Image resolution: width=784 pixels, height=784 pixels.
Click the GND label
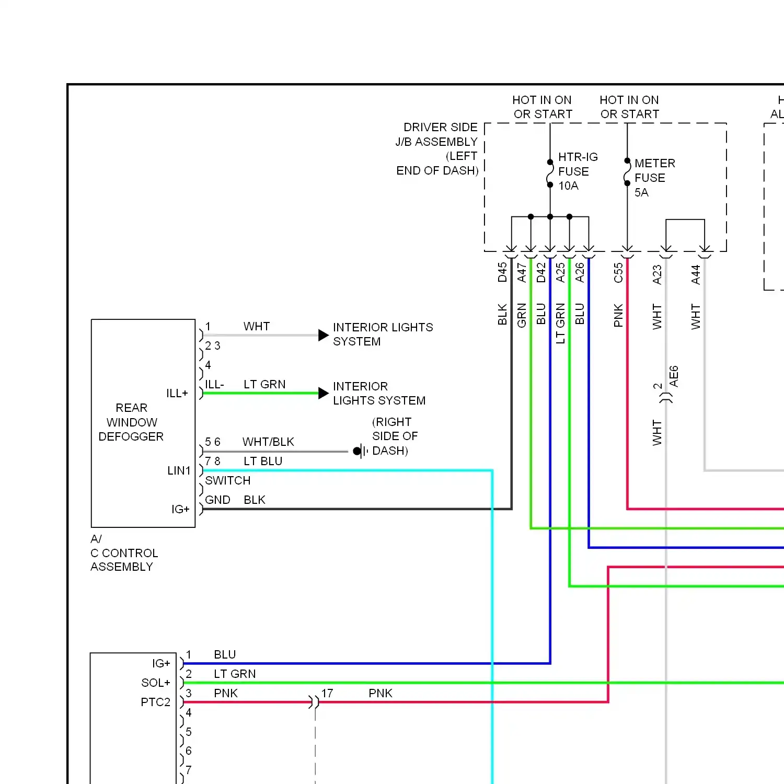coord(217,500)
